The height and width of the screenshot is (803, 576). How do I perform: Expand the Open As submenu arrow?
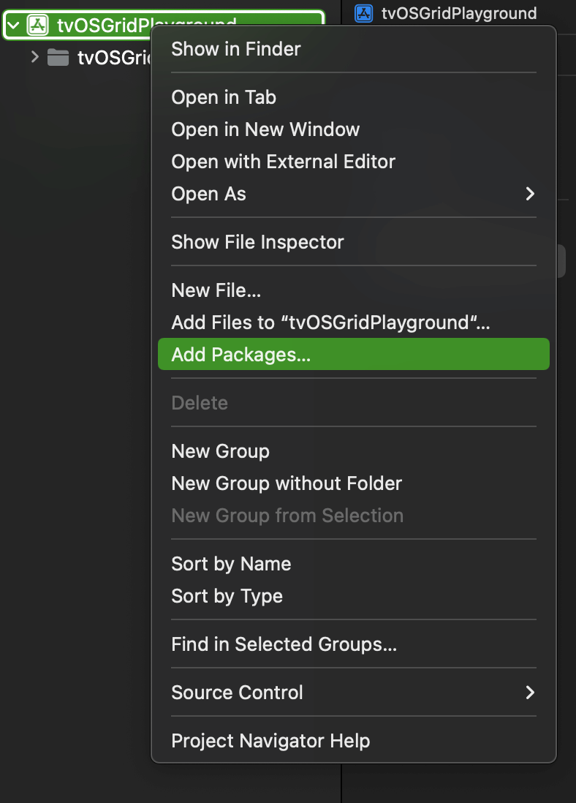531,194
